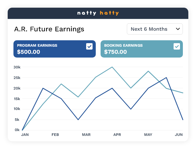
Task: Click the $500.00 program earnings amount
Action: (29, 52)
